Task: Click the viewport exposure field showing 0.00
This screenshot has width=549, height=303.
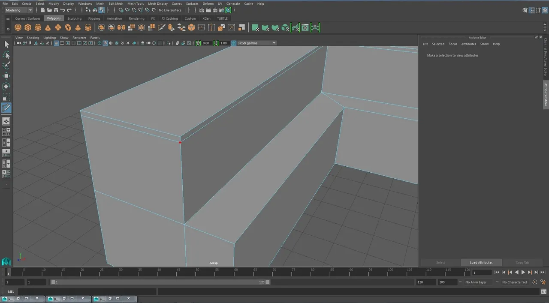Action: (206, 43)
